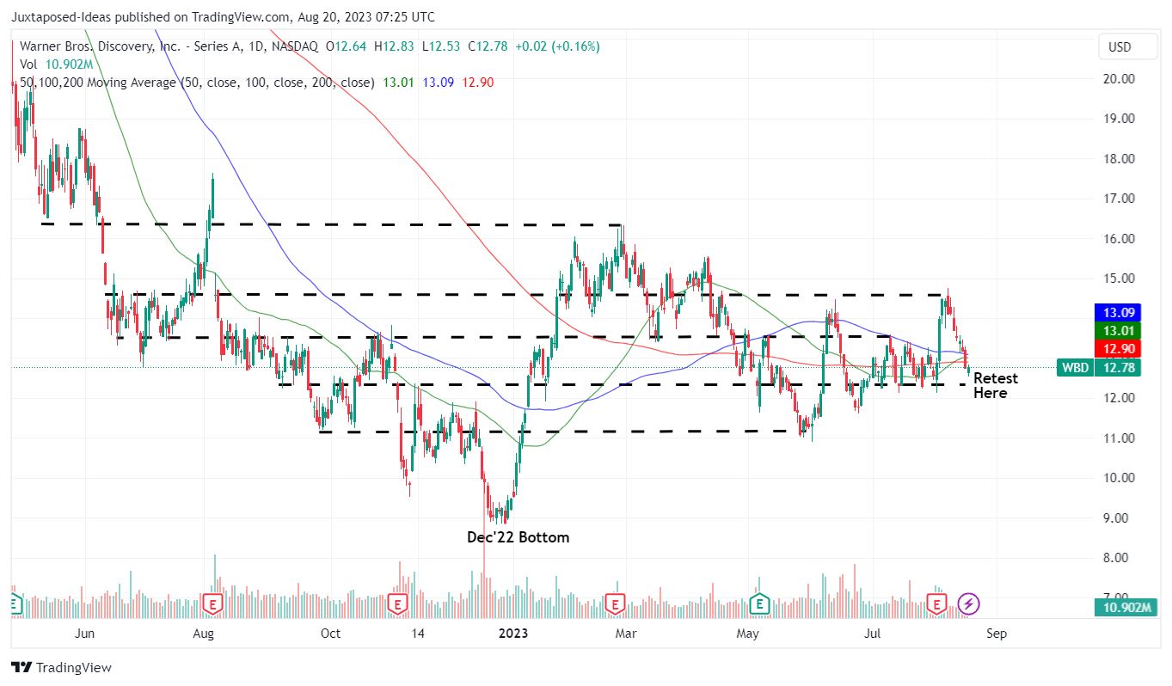1172x686 pixels.
Task: Click the red earnings E marker above 14
Action: pyautogui.click(x=397, y=603)
